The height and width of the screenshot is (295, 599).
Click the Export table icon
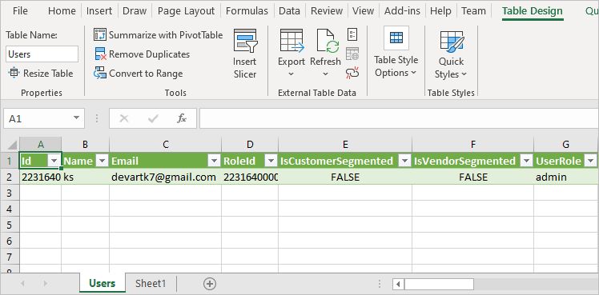291,41
